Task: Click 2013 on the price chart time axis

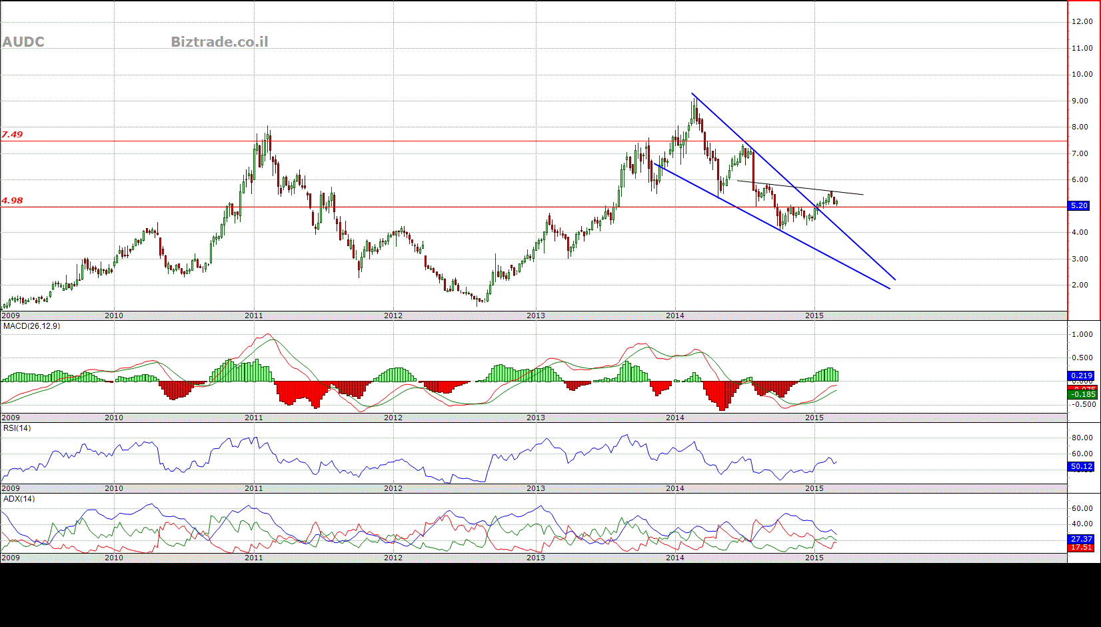Action: (x=536, y=316)
